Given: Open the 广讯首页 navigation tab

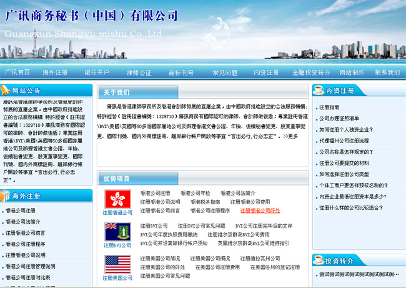Looking at the screenshot, I should [x=17, y=72].
